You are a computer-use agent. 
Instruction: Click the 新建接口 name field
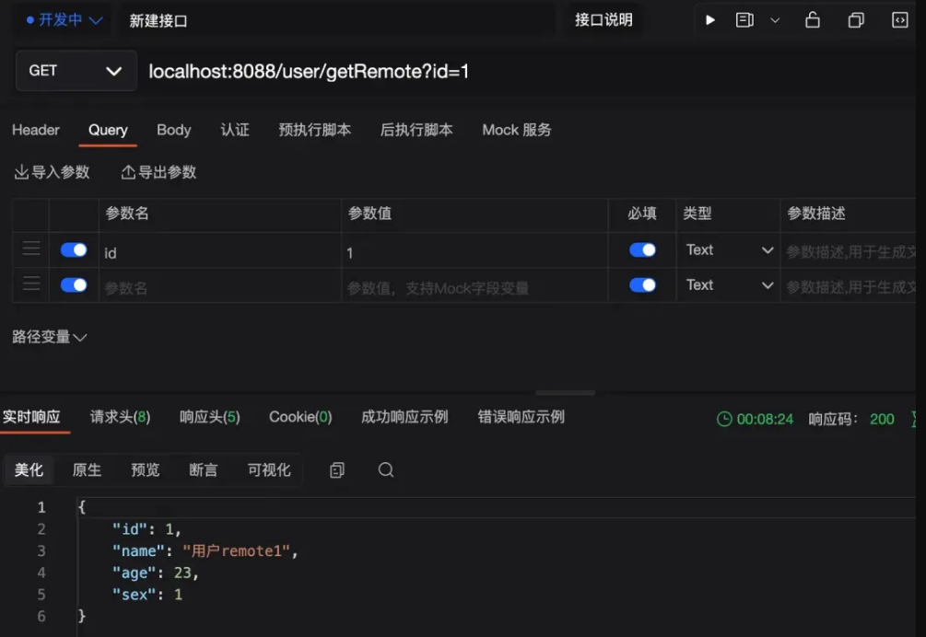336,21
